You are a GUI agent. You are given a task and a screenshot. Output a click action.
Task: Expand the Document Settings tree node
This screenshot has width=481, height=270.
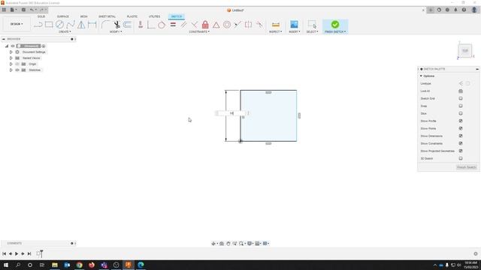pos(11,52)
